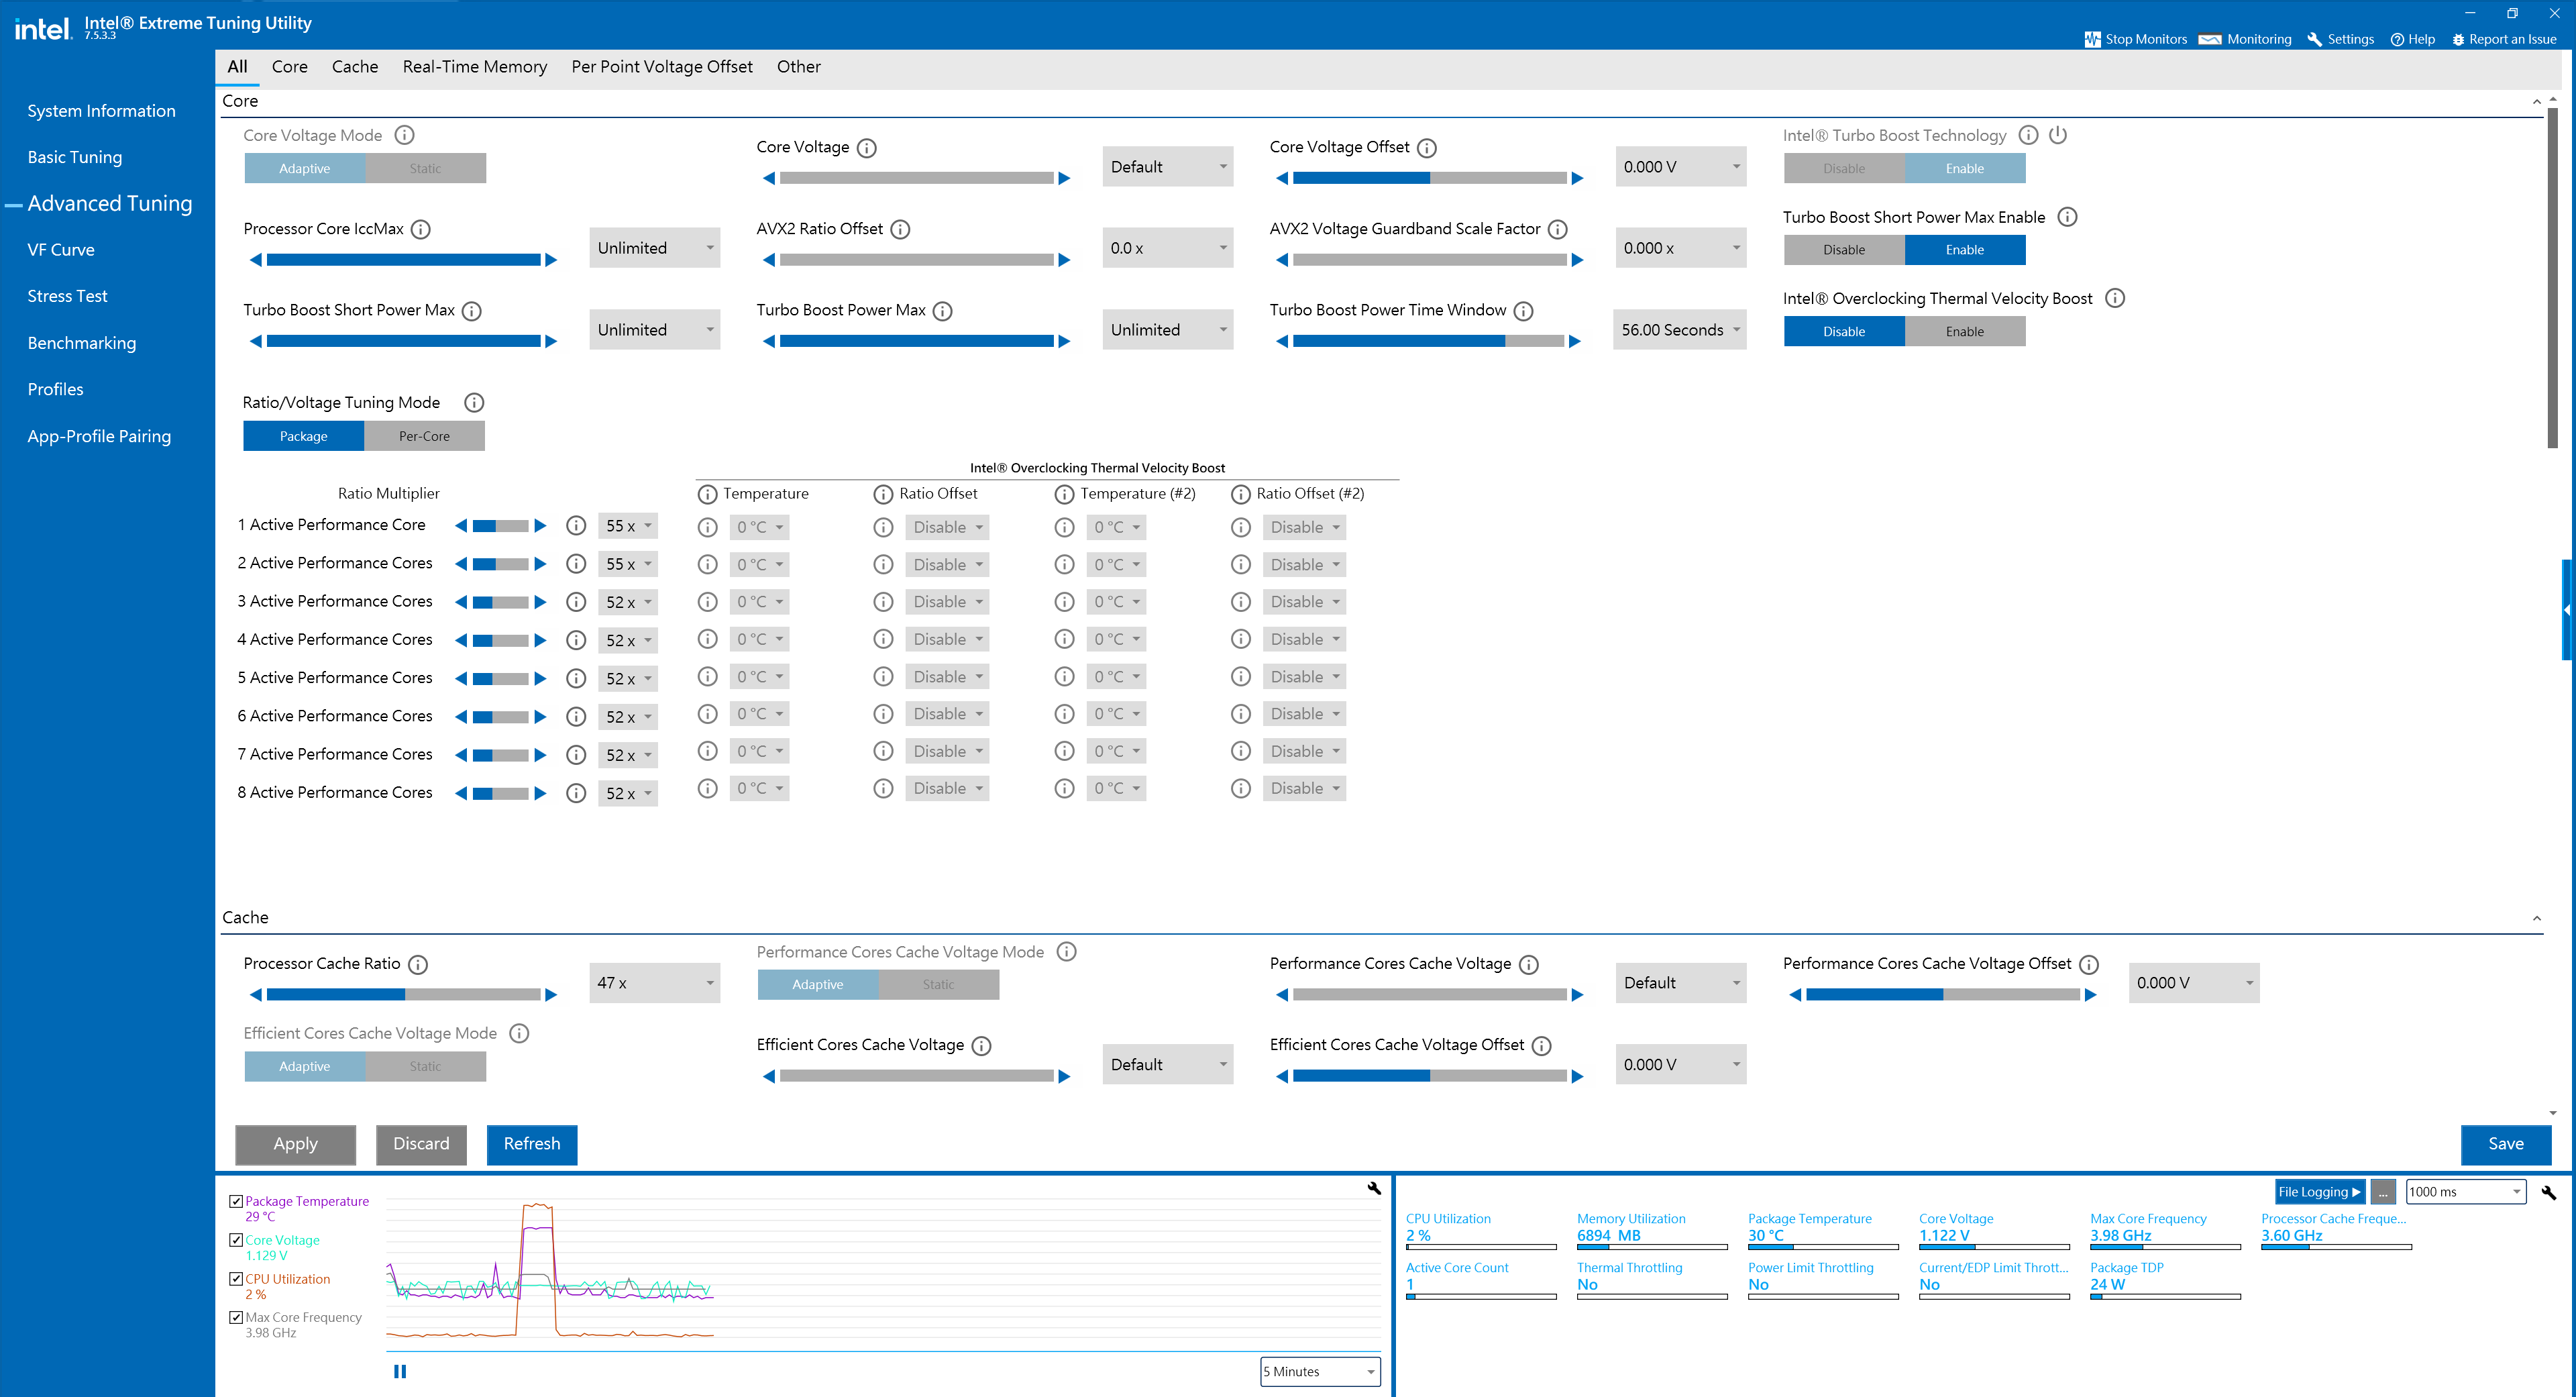Image resolution: width=2576 pixels, height=1397 pixels.
Task: Pause the monitoring graph
Action: 400,1371
